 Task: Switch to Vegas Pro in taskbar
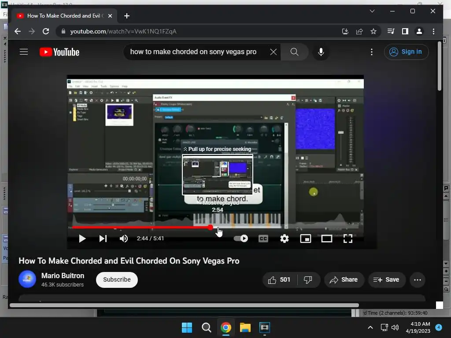[265, 327]
